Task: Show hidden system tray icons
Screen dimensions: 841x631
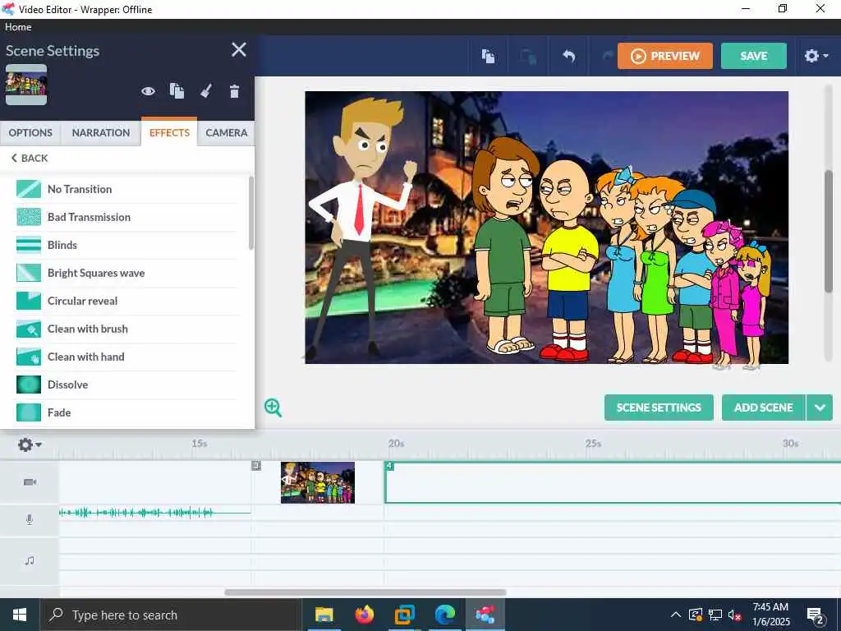Action: coord(676,615)
